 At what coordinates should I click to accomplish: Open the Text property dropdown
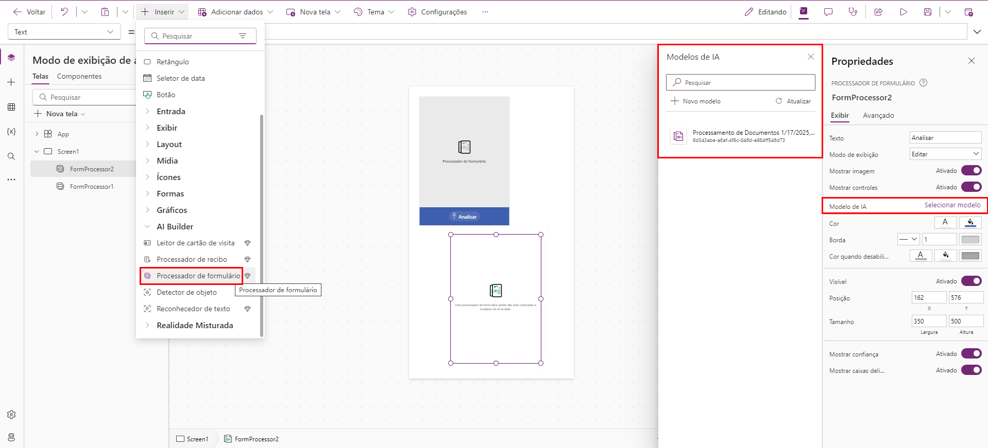pyautogui.click(x=64, y=32)
